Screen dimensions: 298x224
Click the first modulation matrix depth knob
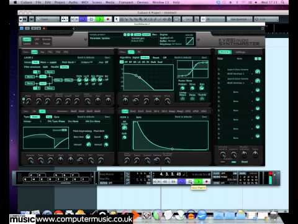(258, 72)
